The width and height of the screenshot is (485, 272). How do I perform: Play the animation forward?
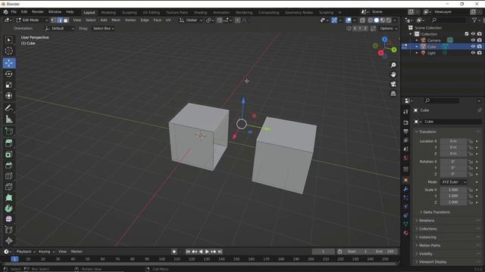tap(207, 252)
